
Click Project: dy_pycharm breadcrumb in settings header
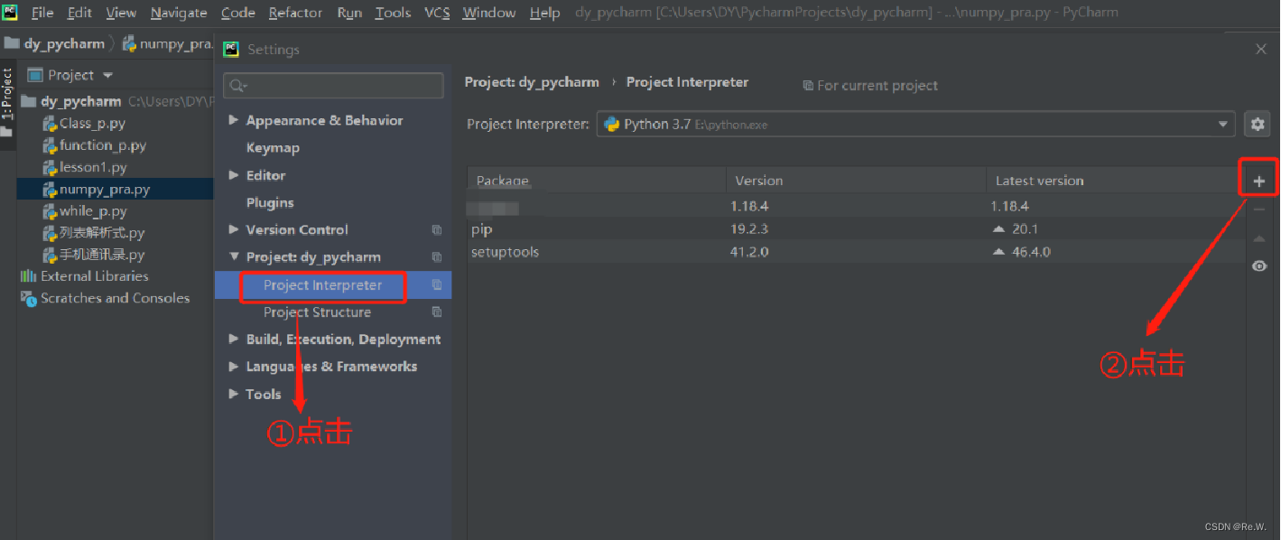click(x=532, y=82)
